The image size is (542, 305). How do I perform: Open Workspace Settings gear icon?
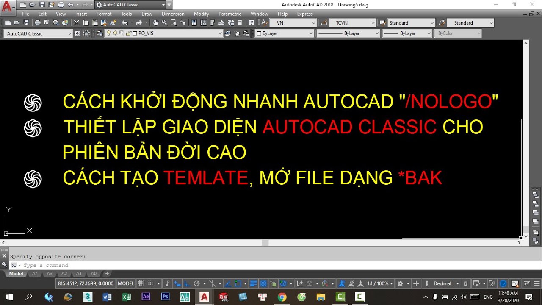point(77,33)
